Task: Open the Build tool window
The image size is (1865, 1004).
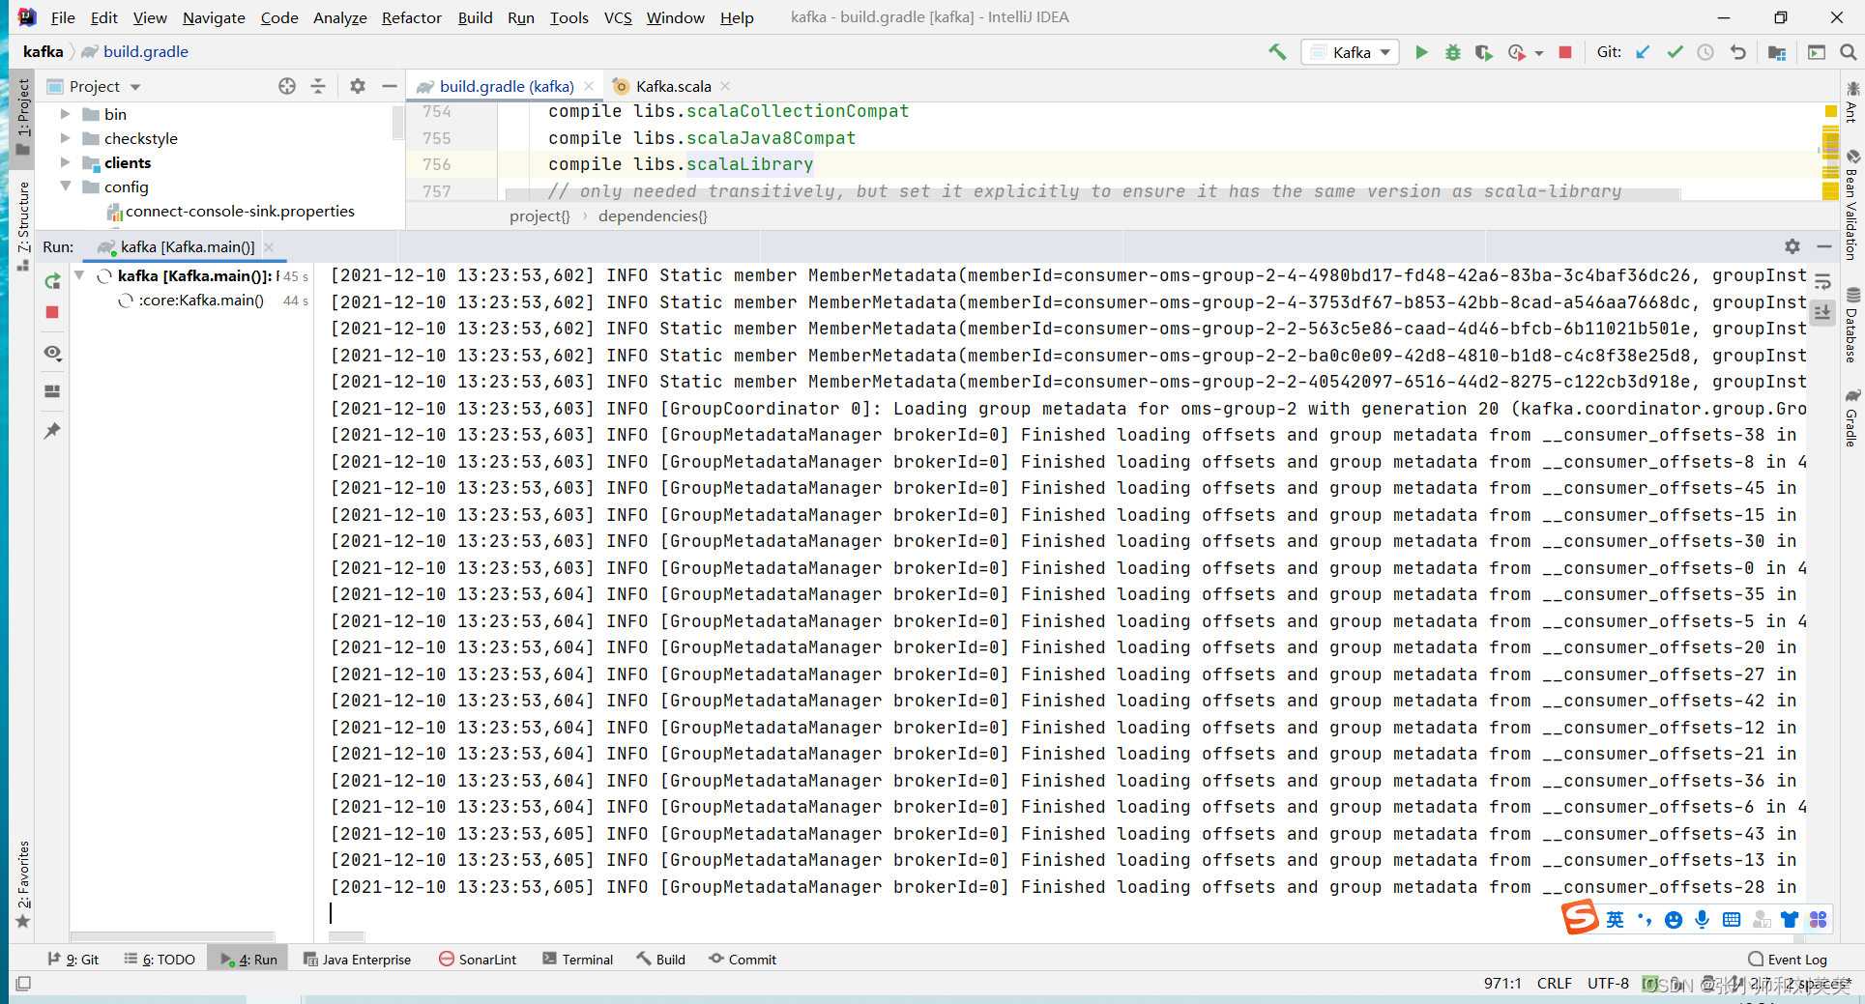Action: click(x=661, y=960)
